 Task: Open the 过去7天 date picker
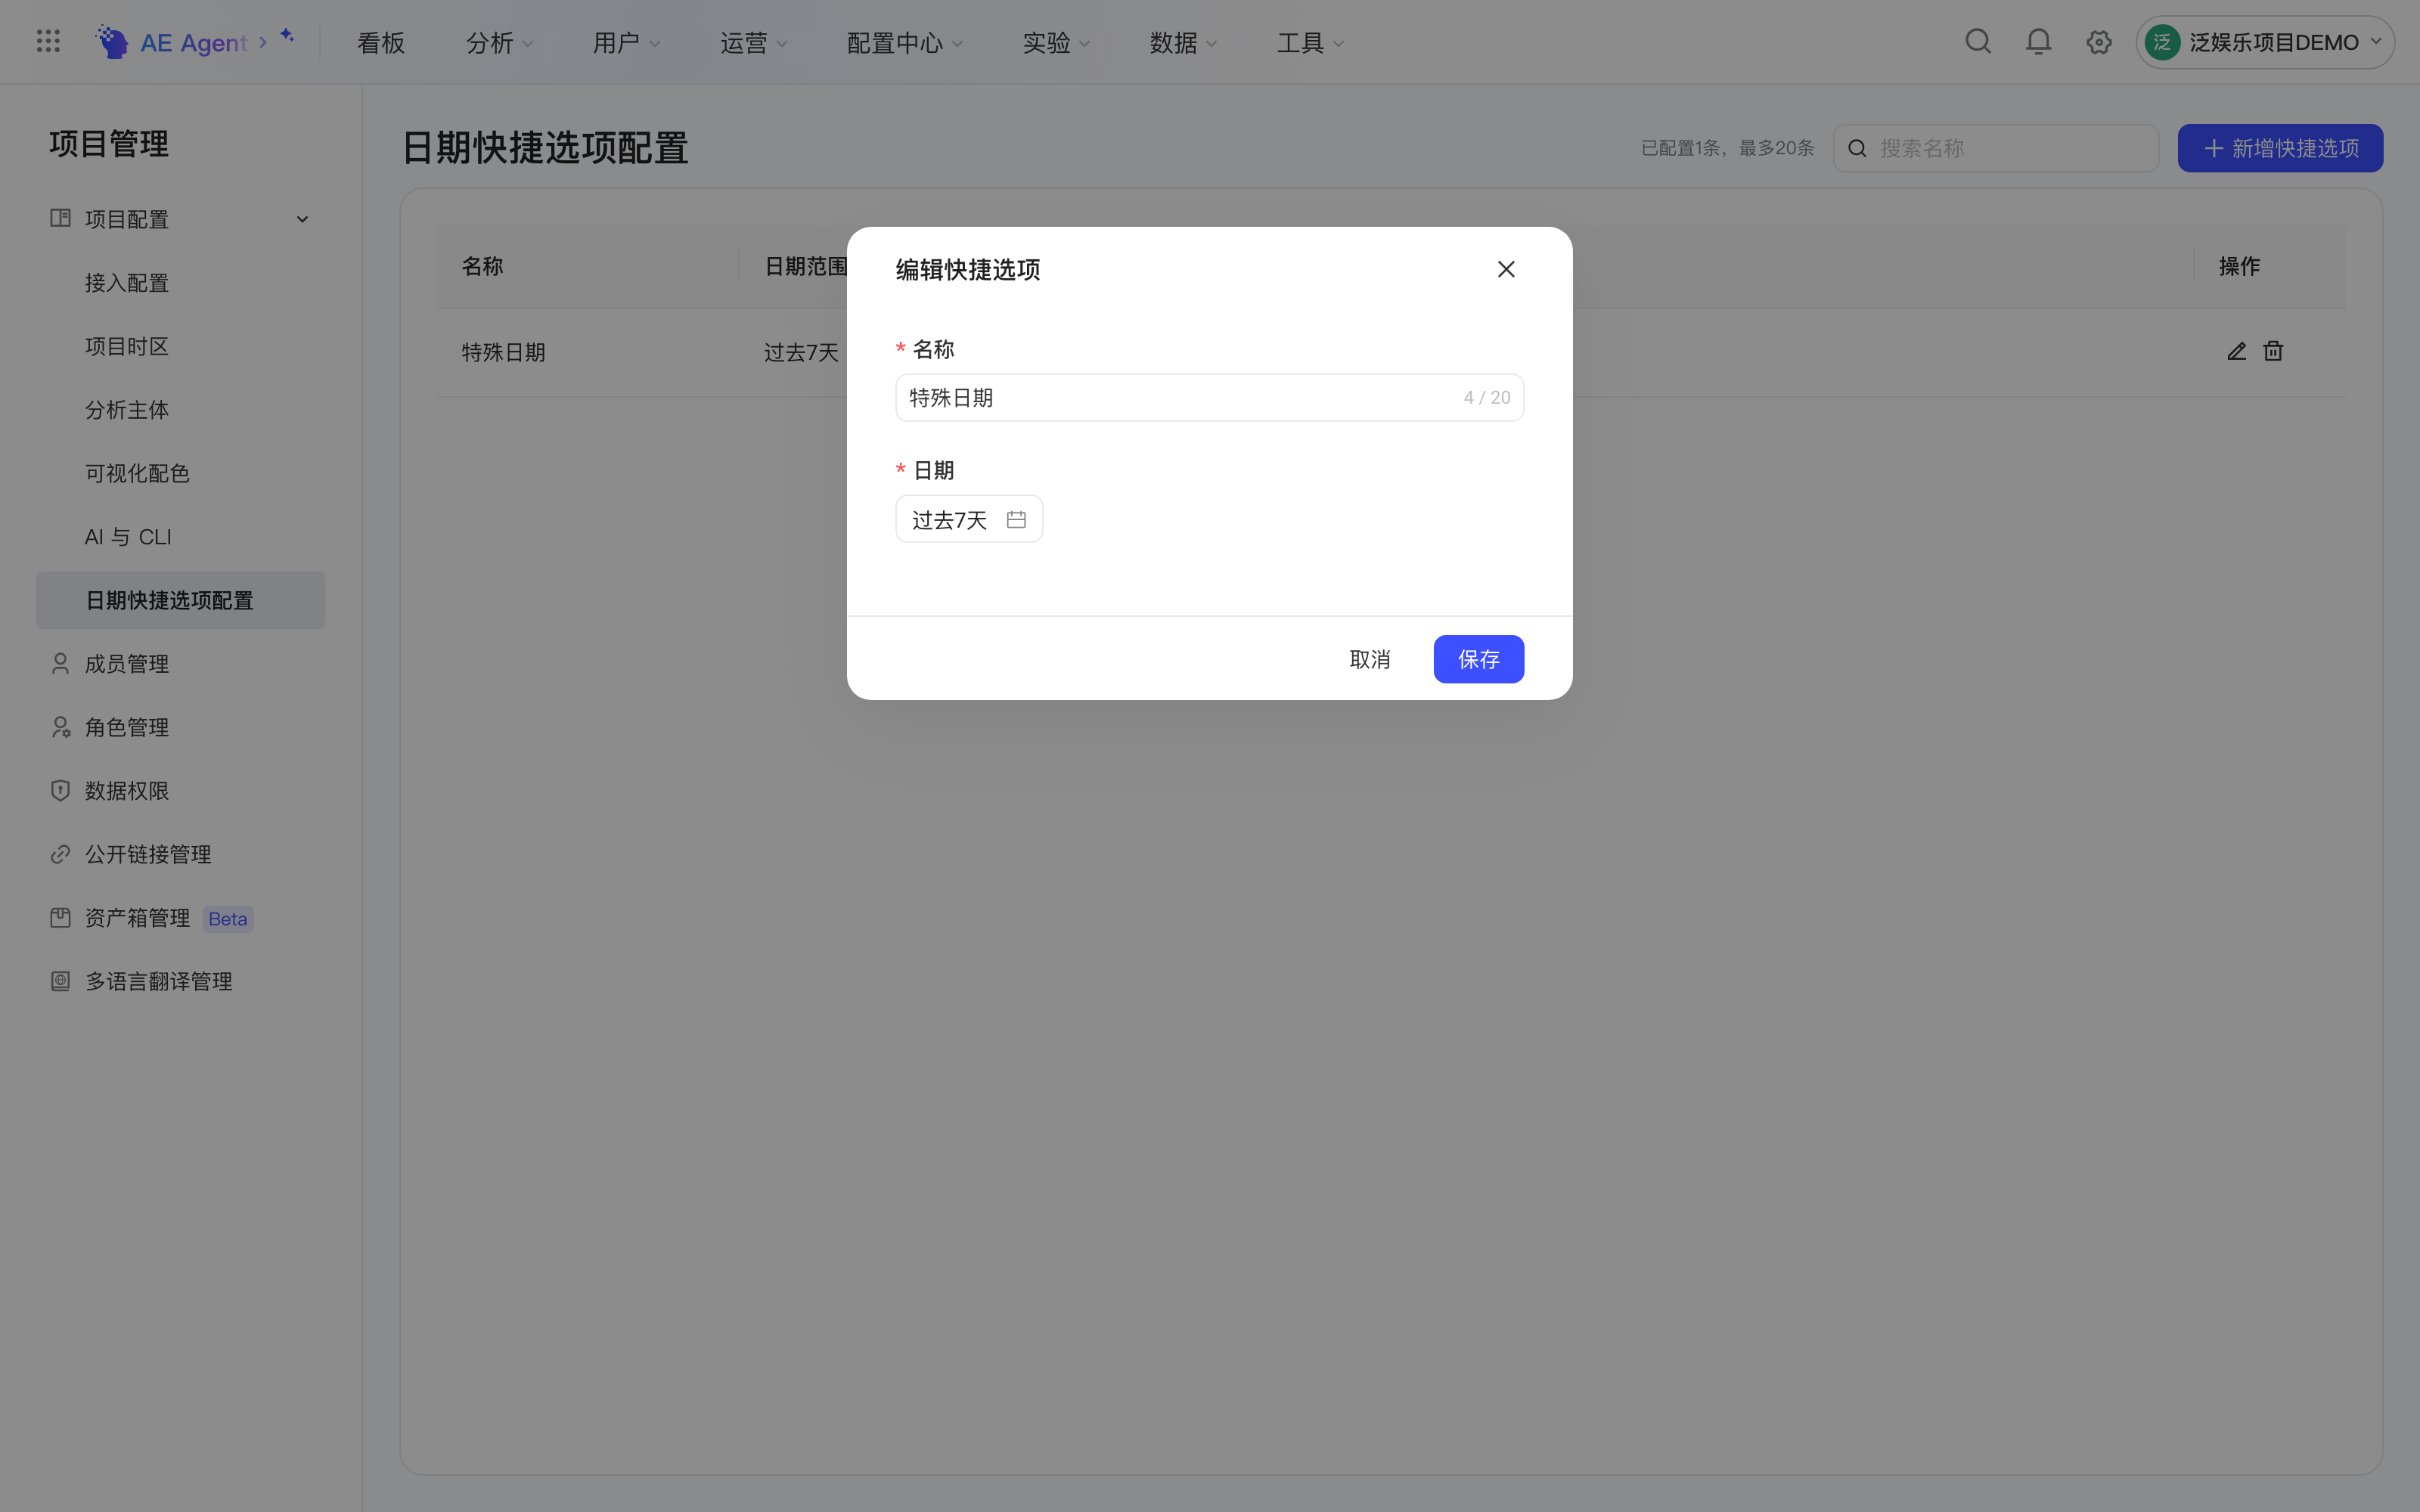[x=968, y=519]
